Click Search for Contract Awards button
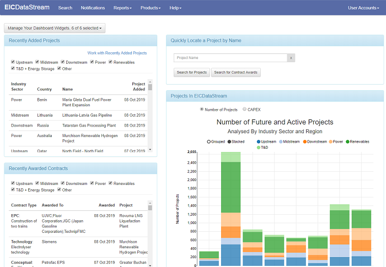The height and width of the screenshot is (267, 386). (236, 73)
